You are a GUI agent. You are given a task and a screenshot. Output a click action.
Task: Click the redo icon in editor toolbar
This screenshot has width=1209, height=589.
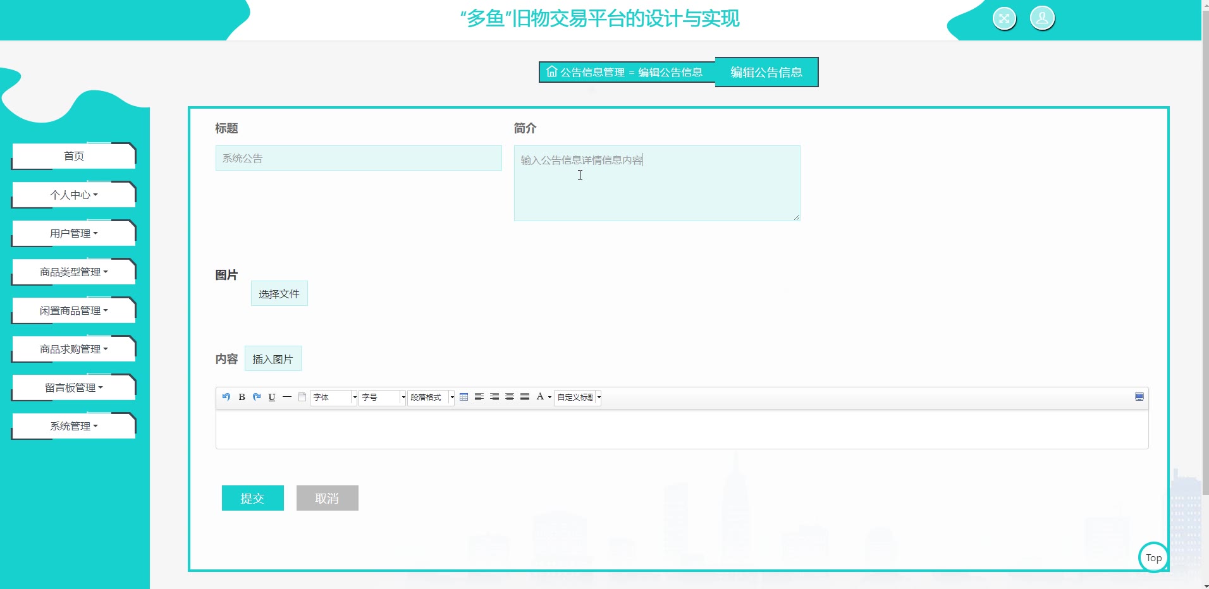(257, 397)
